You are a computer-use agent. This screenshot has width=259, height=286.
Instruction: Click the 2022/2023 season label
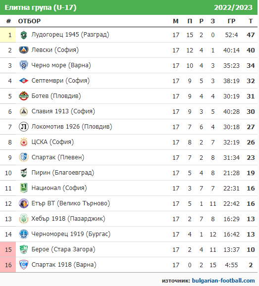point(233,7)
